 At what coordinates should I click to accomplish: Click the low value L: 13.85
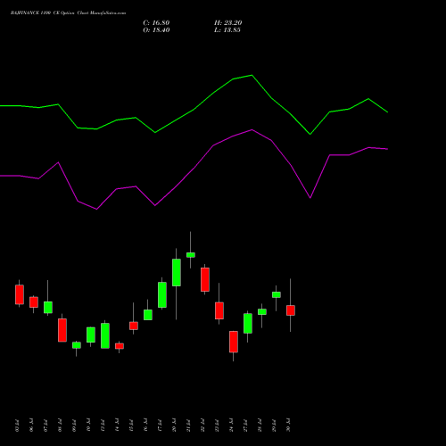click(227, 30)
